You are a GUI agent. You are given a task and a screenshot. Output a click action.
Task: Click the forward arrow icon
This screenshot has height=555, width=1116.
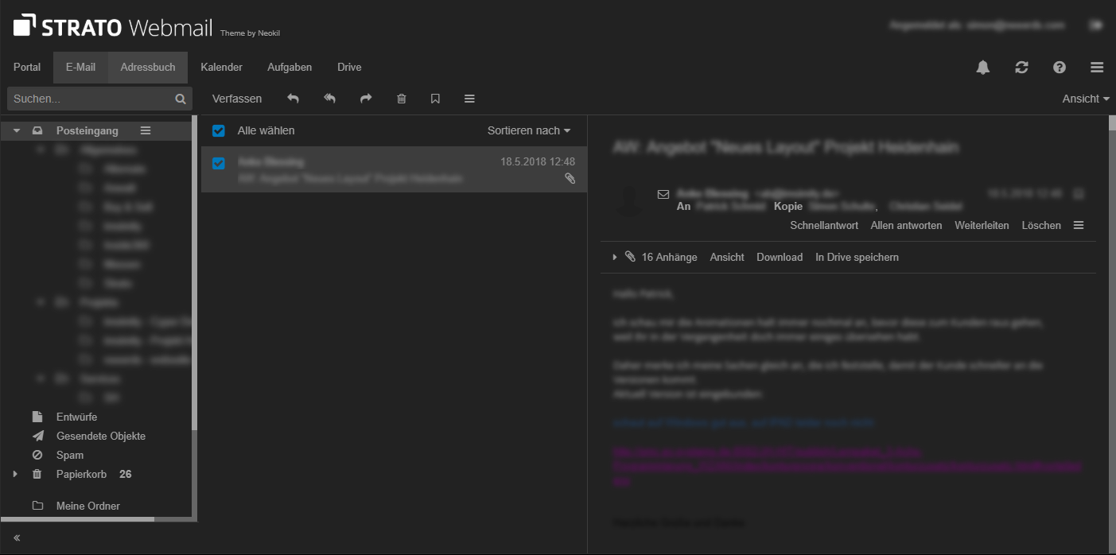[365, 98]
